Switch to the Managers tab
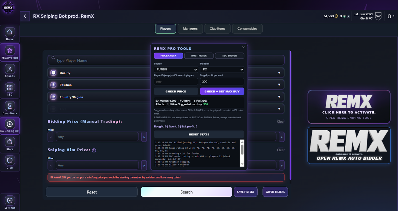 [190, 29]
